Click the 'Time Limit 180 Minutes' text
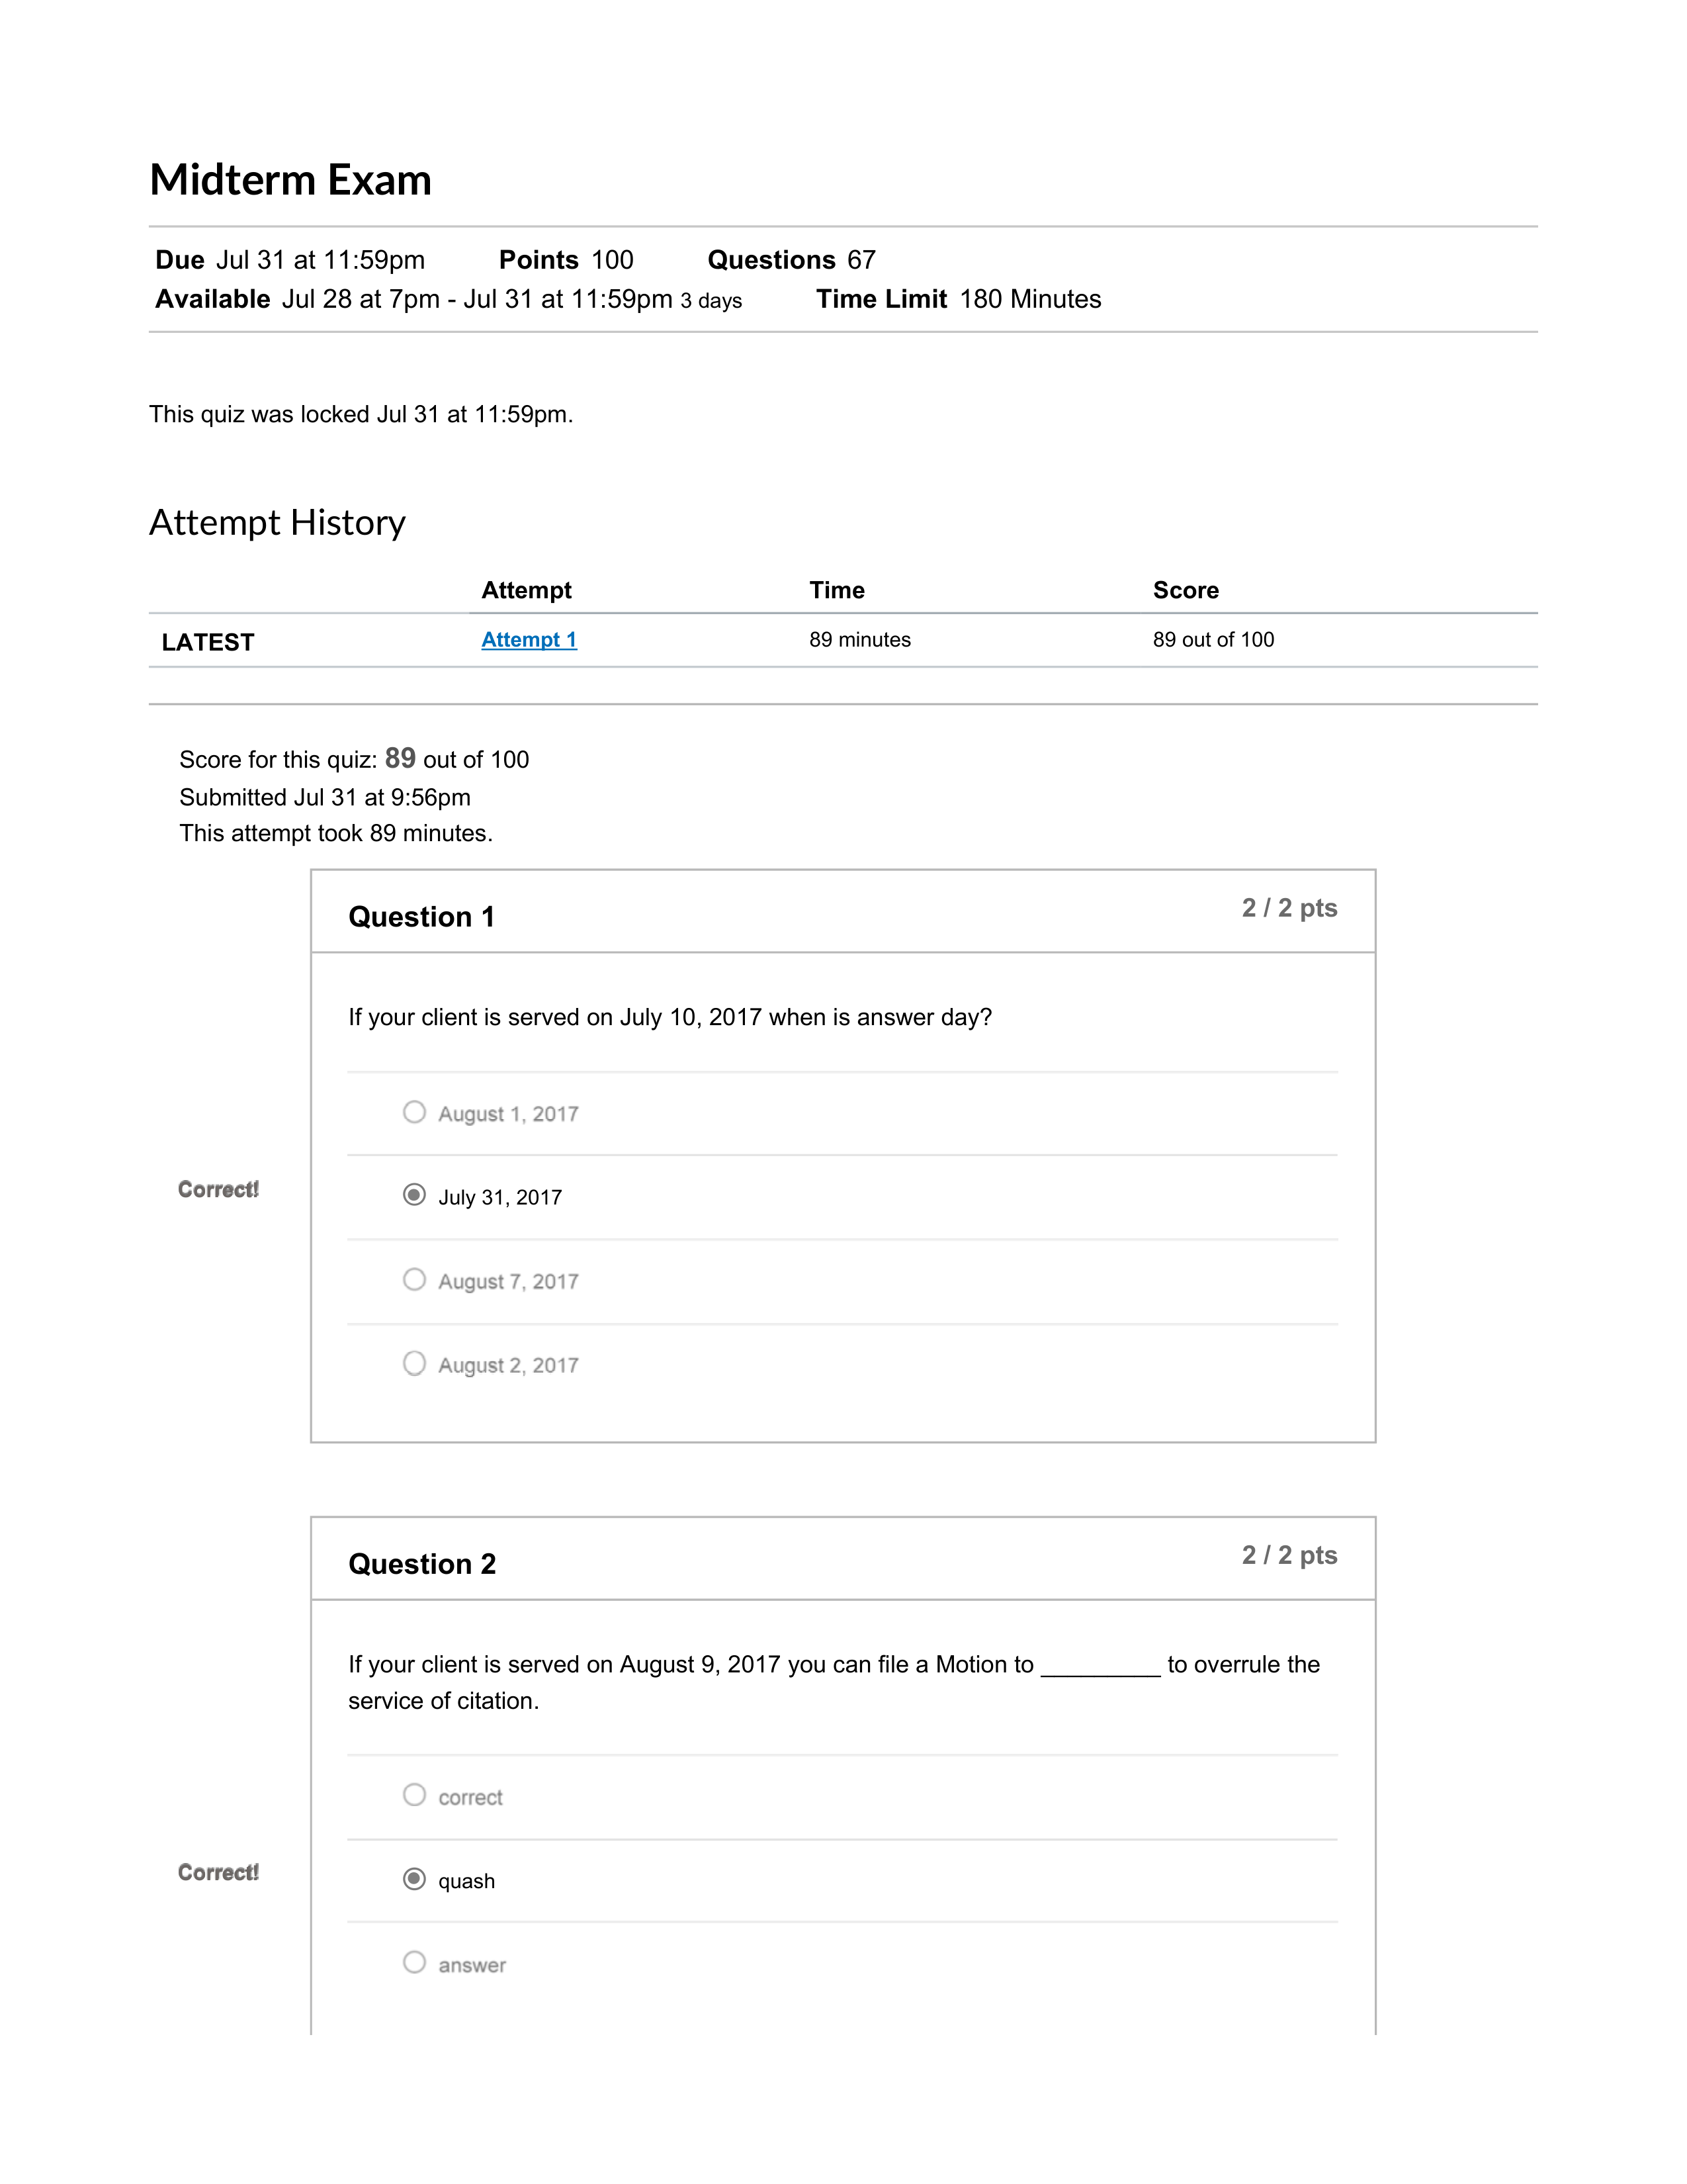Image resolution: width=1687 pixels, height=2184 pixels. [959, 299]
